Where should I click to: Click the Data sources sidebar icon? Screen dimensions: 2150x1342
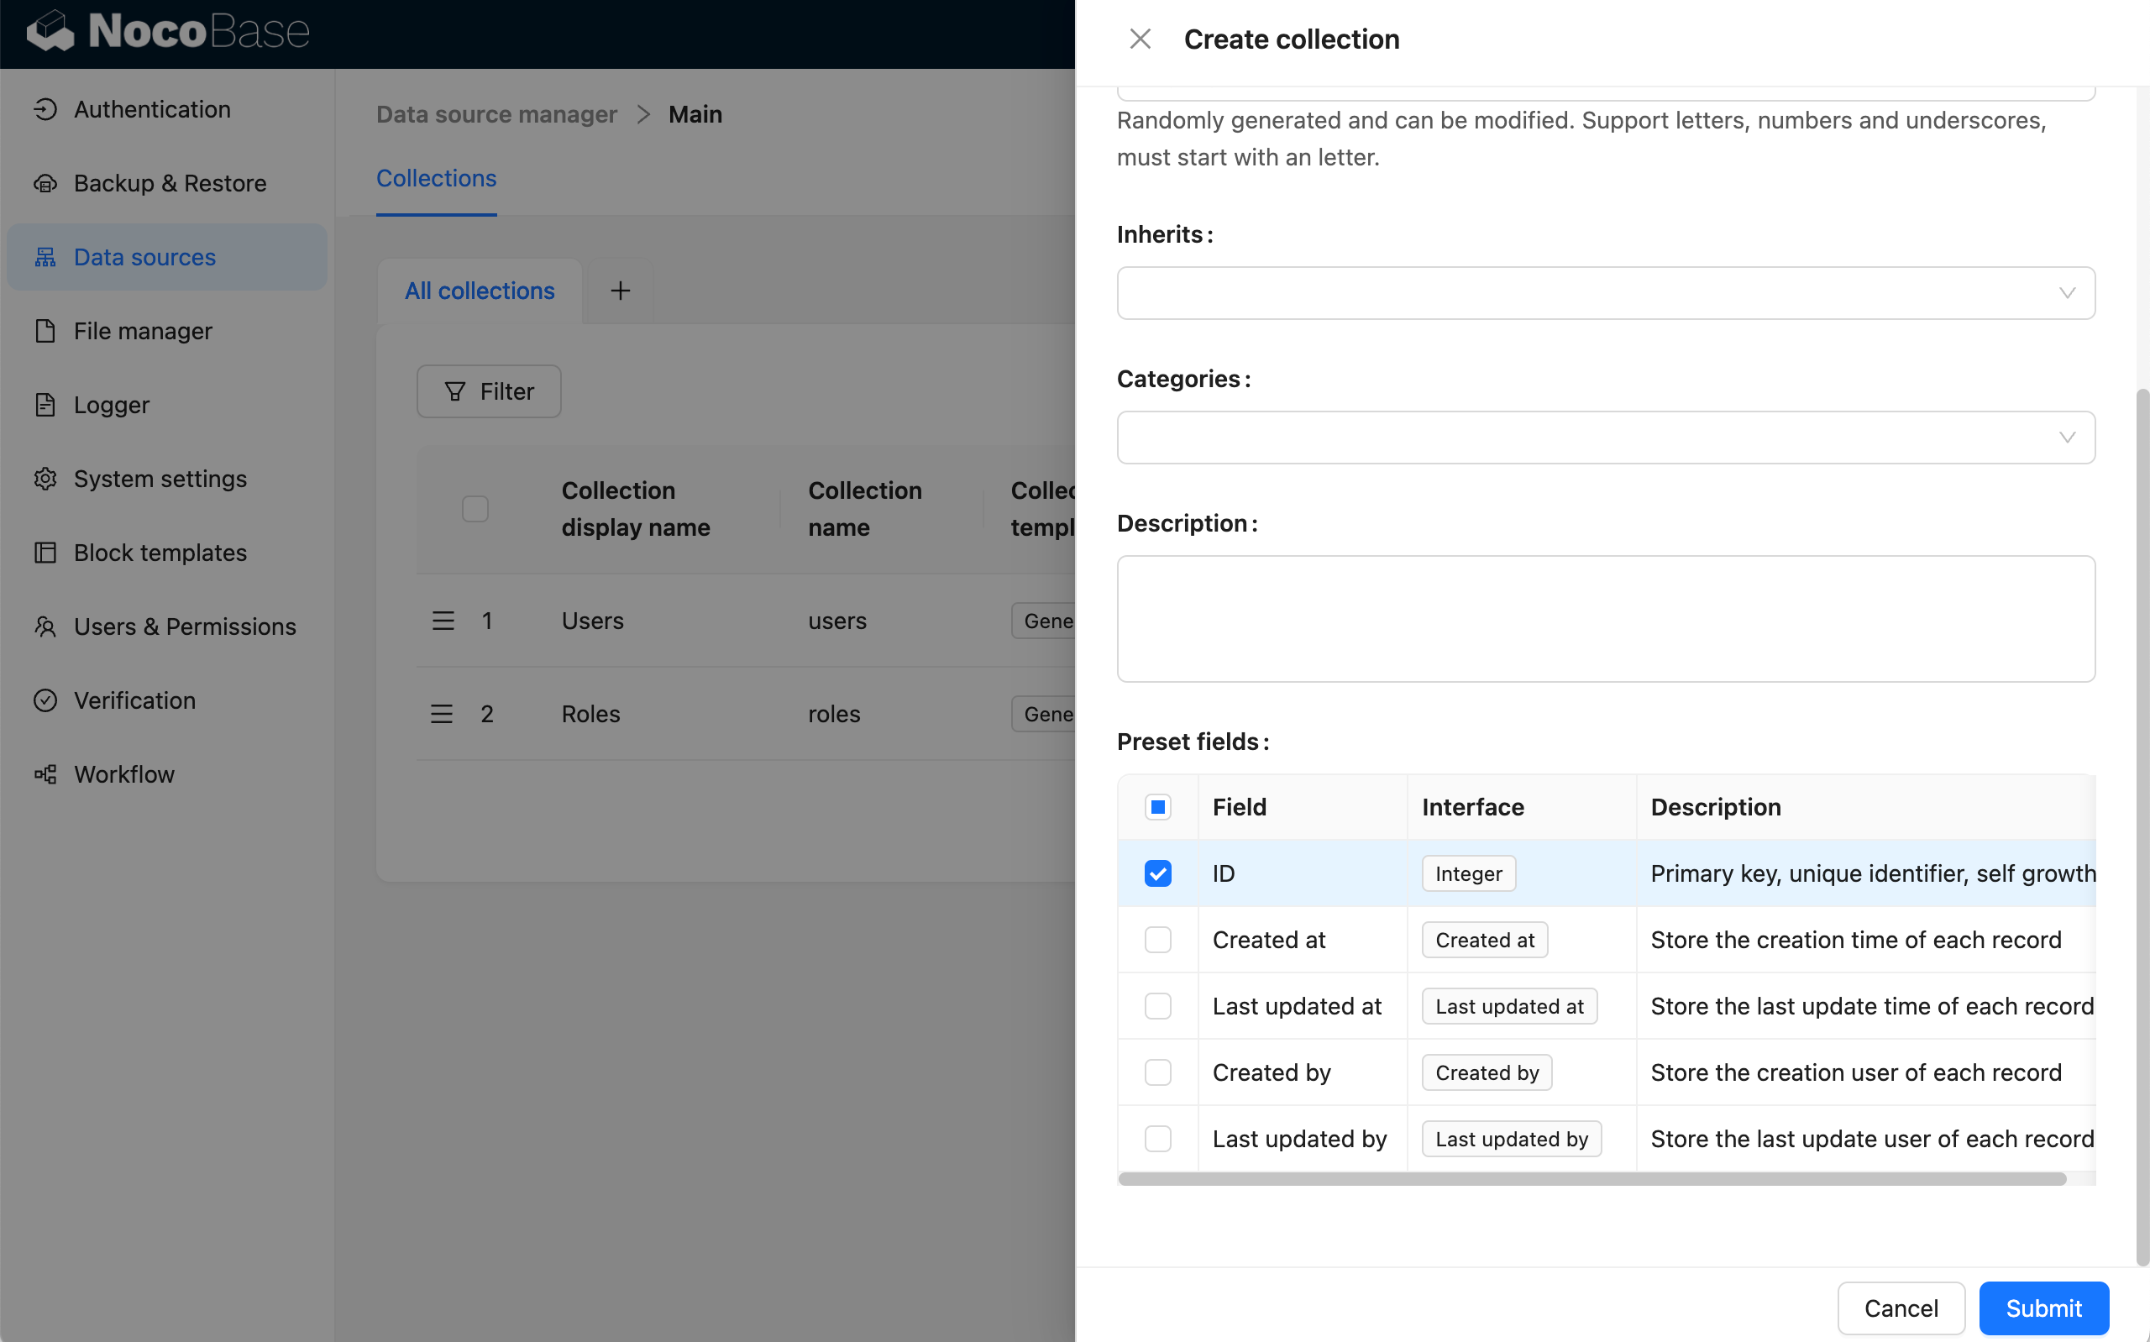45,257
